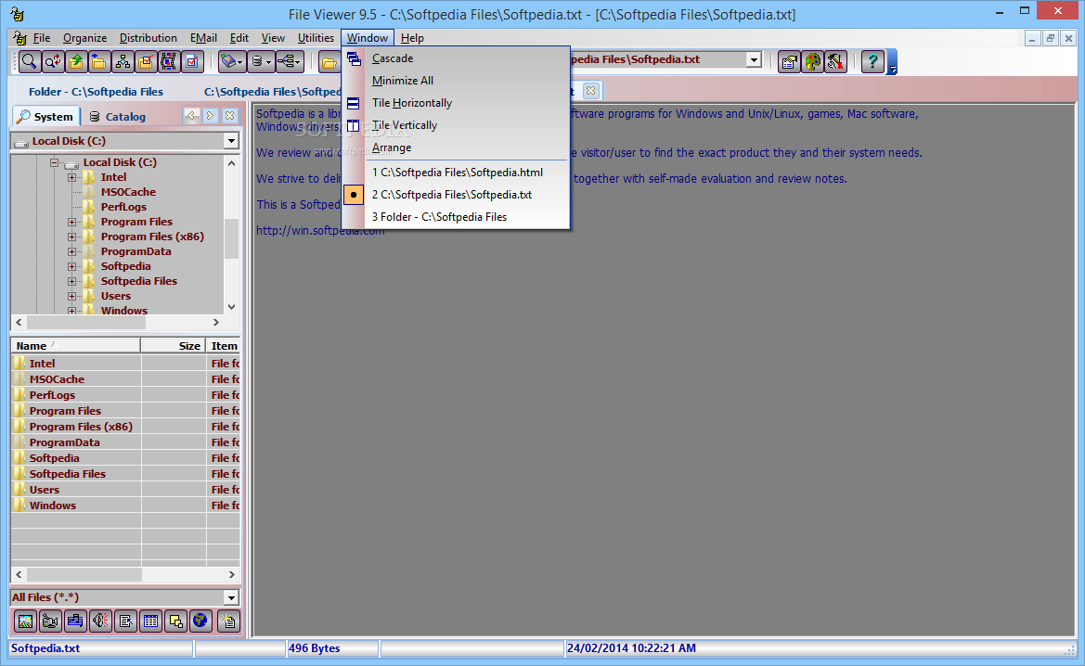The image size is (1085, 666).
Task: Select ProgramData row in file list
Action: [125, 442]
